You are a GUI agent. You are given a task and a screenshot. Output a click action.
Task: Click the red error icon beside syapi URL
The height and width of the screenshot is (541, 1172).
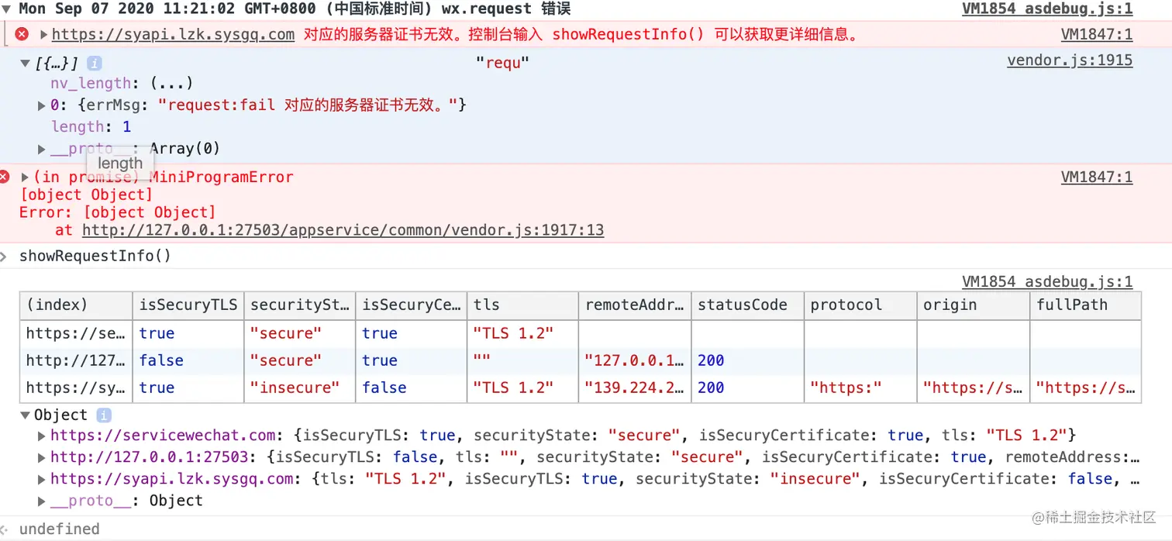click(22, 34)
